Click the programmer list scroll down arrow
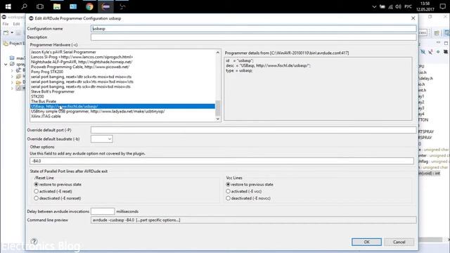 click(x=218, y=119)
